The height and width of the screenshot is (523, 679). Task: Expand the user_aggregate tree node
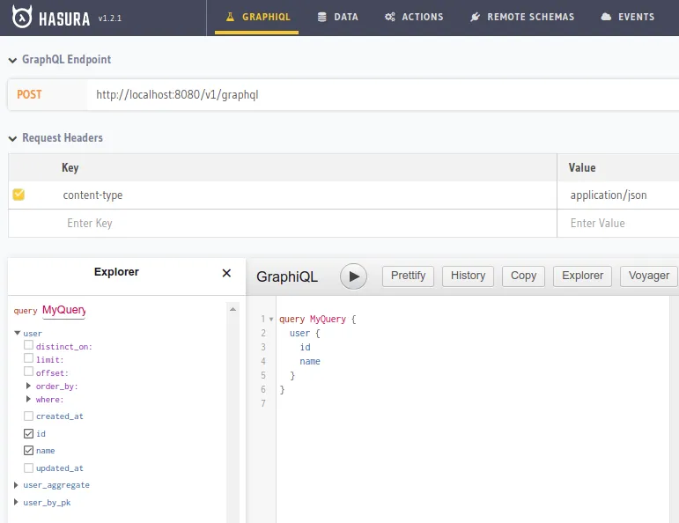point(17,485)
